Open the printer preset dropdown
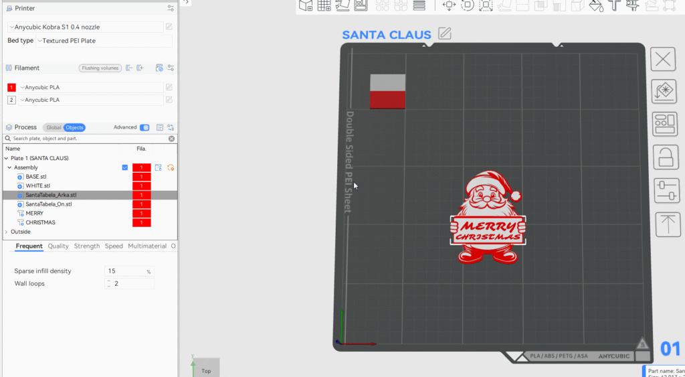685x377 pixels. coord(86,27)
